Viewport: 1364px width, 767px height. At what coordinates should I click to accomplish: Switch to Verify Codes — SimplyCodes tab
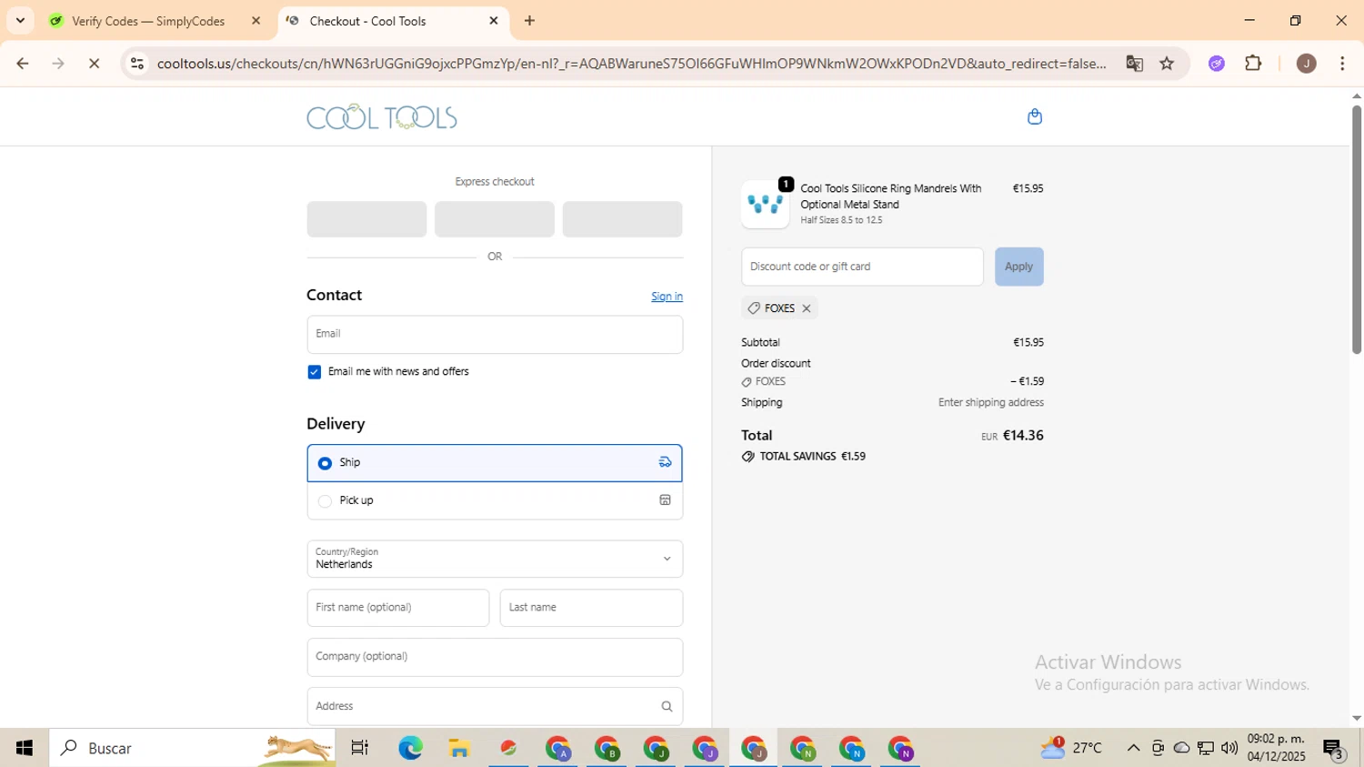147,21
